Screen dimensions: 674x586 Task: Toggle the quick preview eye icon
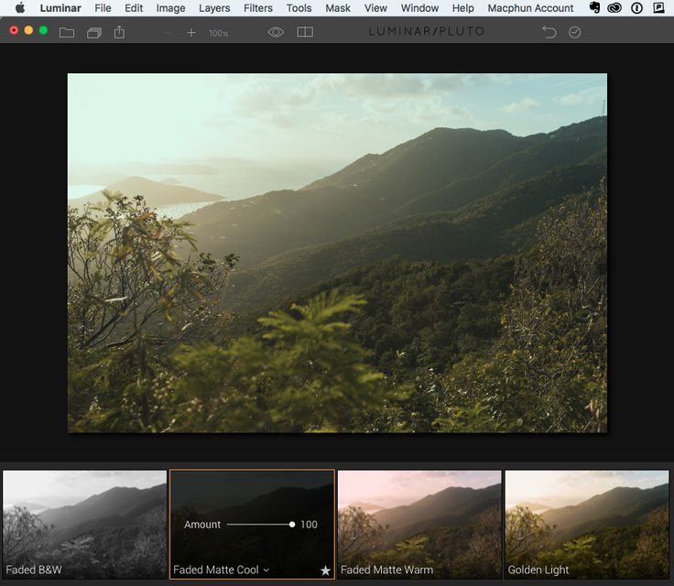[276, 32]
